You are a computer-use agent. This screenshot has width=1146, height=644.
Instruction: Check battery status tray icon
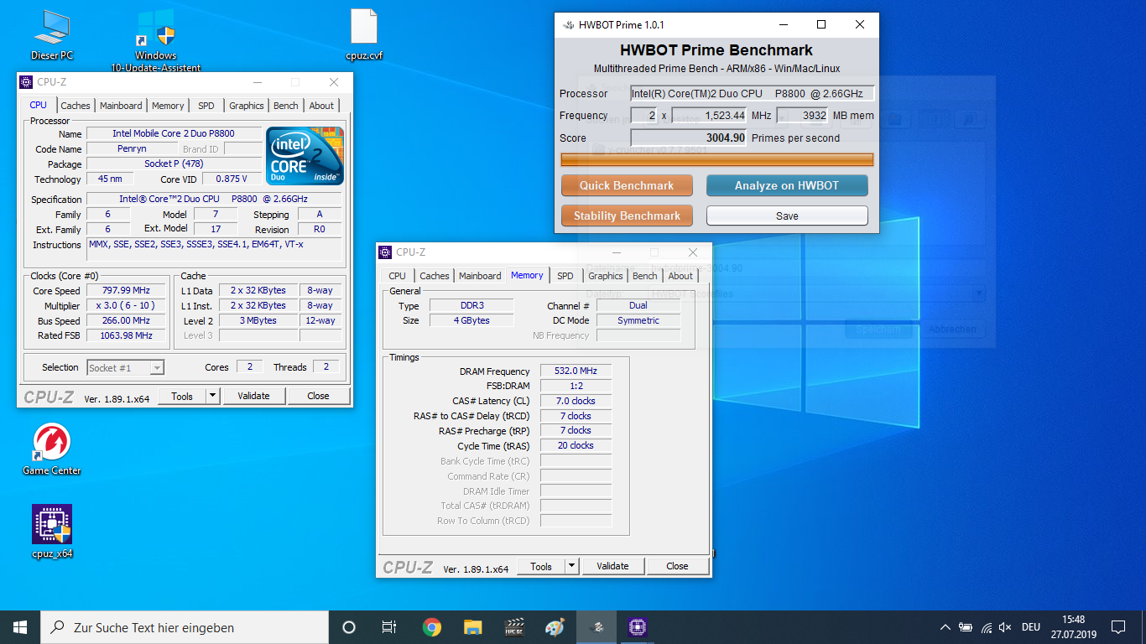click(x=966, y=627)
